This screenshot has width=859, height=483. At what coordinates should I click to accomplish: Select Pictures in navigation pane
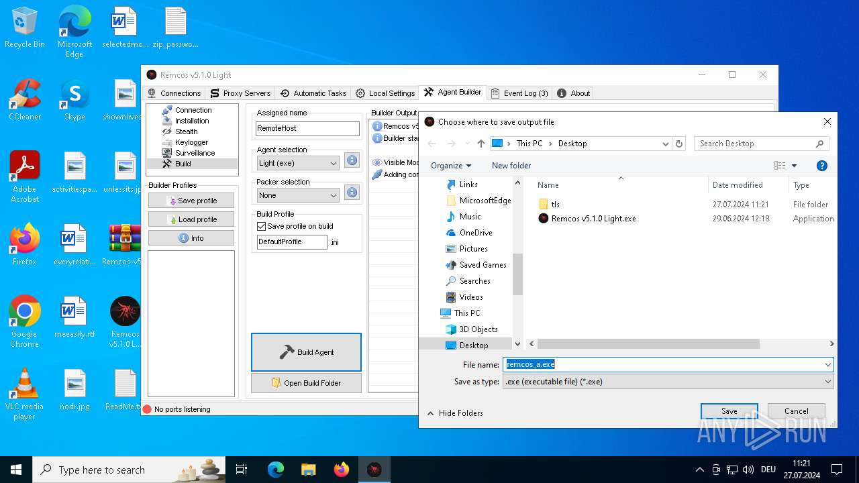coord(473,249)
